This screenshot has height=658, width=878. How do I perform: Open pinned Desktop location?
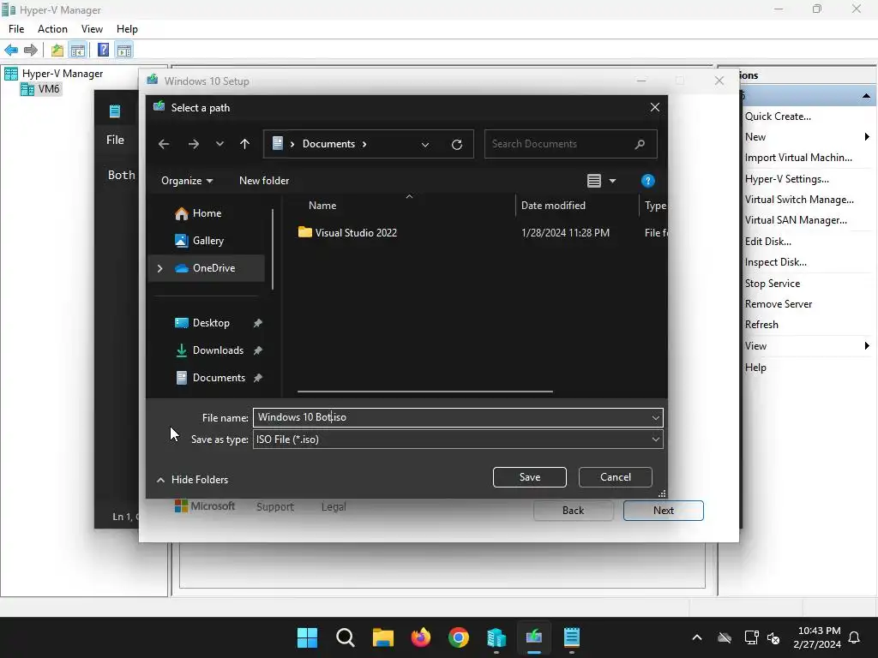[211, 323]
